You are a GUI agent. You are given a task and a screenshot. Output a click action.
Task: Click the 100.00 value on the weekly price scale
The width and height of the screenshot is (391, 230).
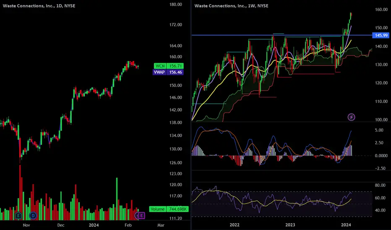click(381, 120)
